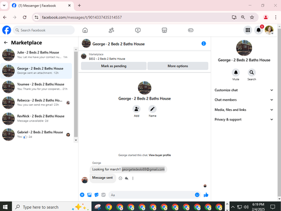The image size is (281, 211).
Task: Open more actions plus icon in composer
Action: point(82,195)
